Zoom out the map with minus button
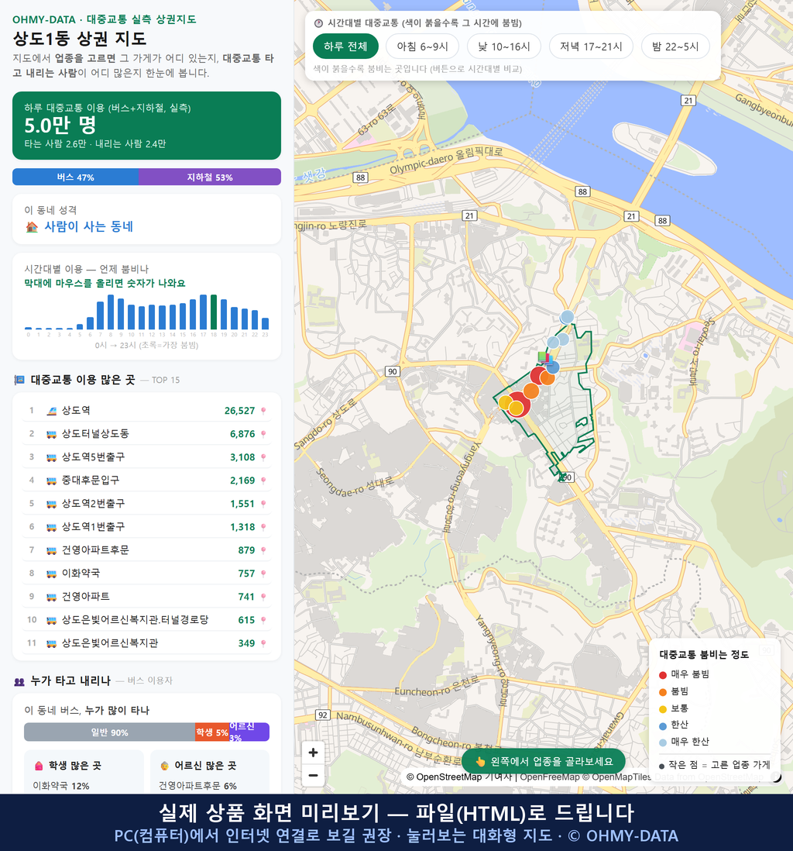 coord(313,775)
